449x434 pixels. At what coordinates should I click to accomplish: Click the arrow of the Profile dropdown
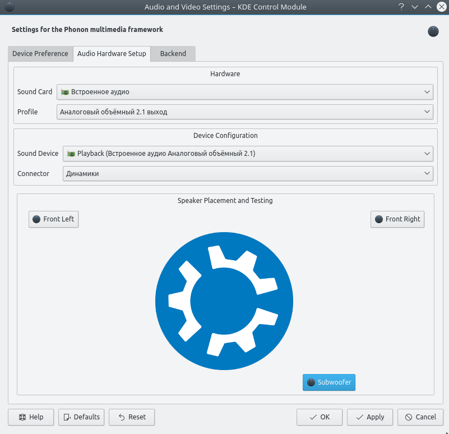tap(427, 112)
